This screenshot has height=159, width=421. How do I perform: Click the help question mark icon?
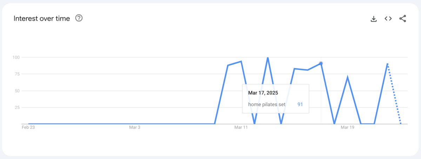(79, 19)
